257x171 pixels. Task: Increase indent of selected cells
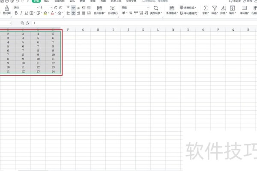tap(89, 8)
